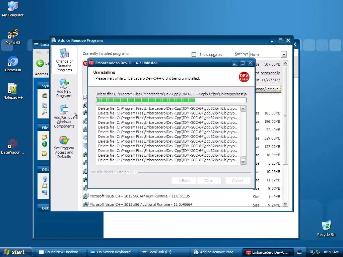This screenshot has width=343, height=257.
Task: Open the File menu in Local Disk window
Action: tap(39, 53)
